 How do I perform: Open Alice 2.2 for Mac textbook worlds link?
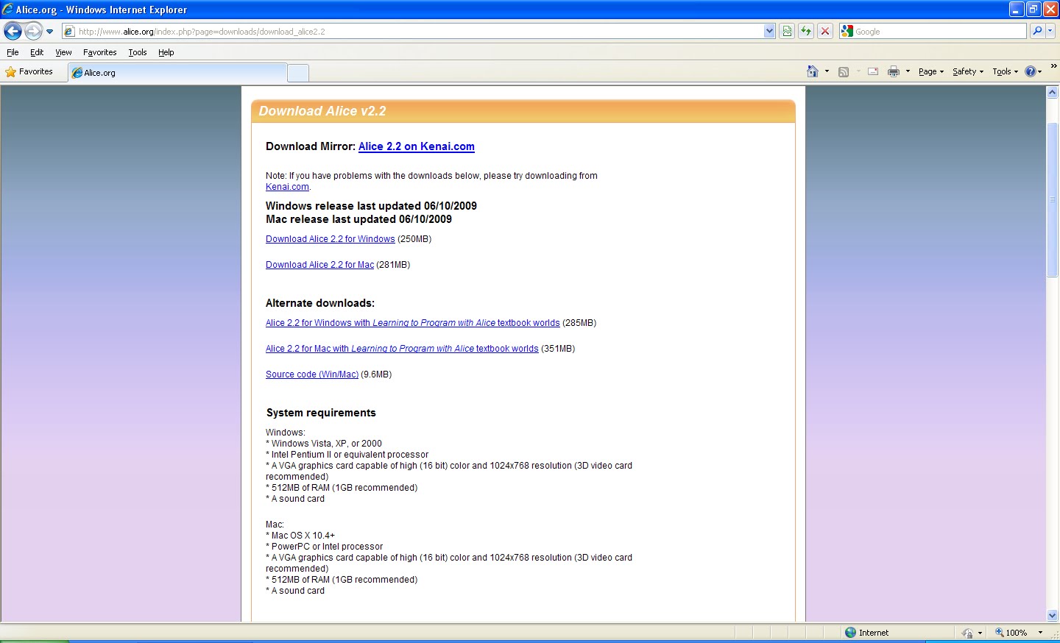coord(402,349)
